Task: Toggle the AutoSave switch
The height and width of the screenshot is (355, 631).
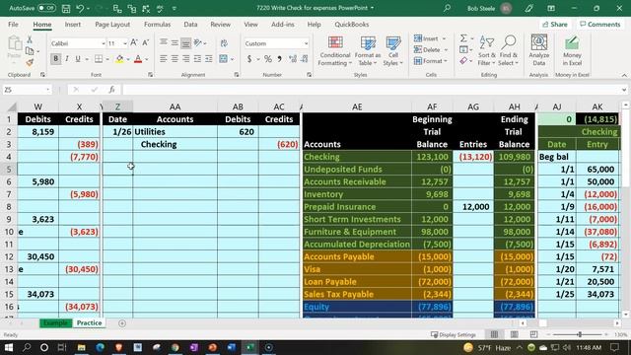Action: (x=46, y=8)
